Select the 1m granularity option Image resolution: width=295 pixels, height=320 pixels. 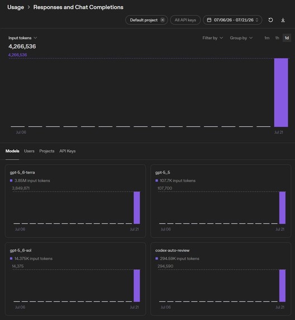[x=267, y=38]
